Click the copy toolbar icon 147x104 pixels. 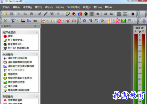pos(25,14)
